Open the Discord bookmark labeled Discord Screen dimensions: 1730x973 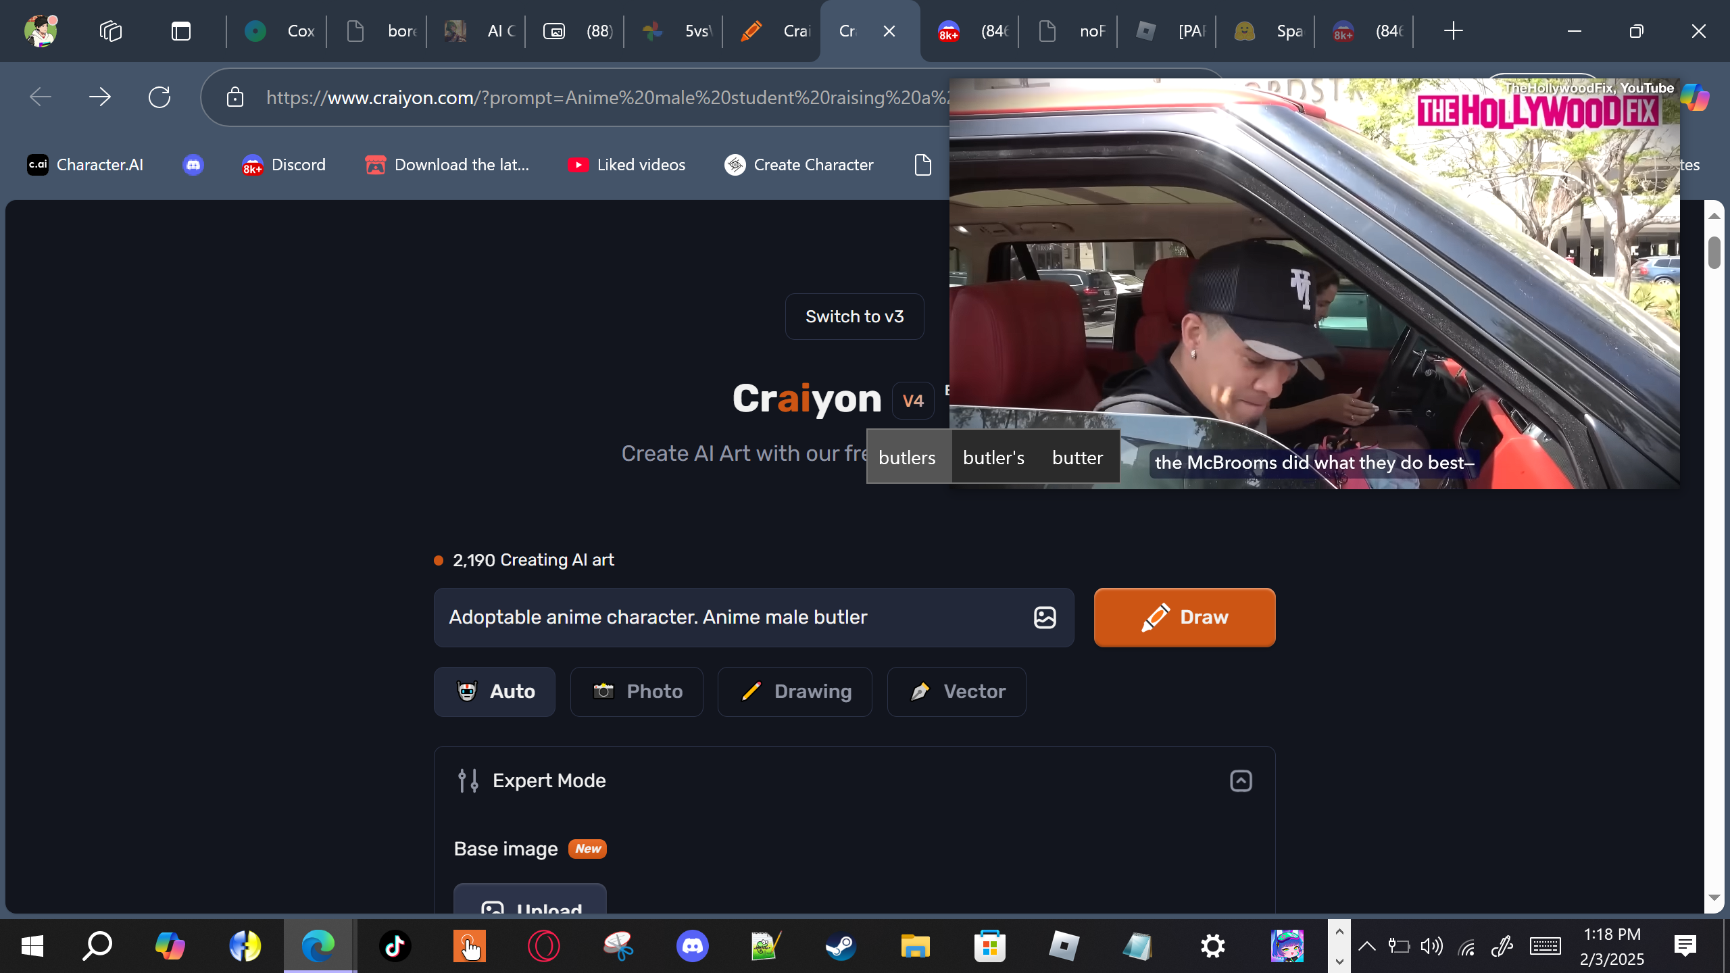pos(284,165)
